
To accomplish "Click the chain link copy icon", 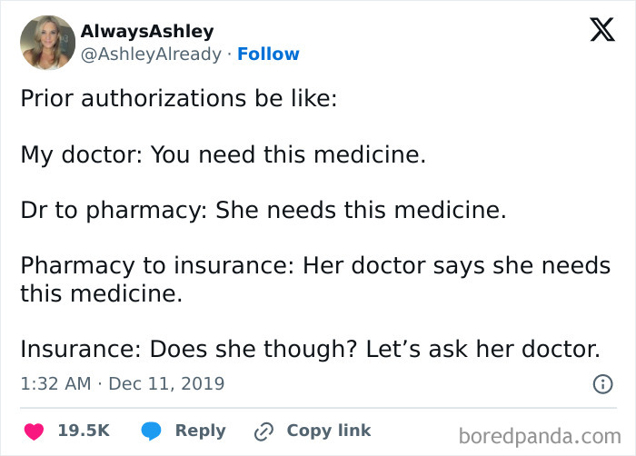I will click(x=265, y=431).
